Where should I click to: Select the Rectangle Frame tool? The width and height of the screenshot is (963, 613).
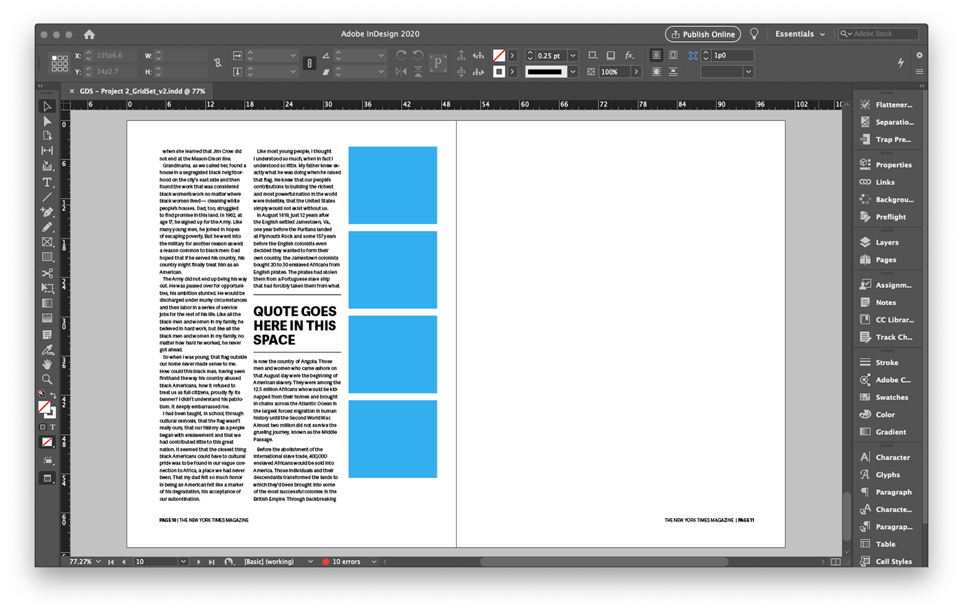(x=47, y=242)
